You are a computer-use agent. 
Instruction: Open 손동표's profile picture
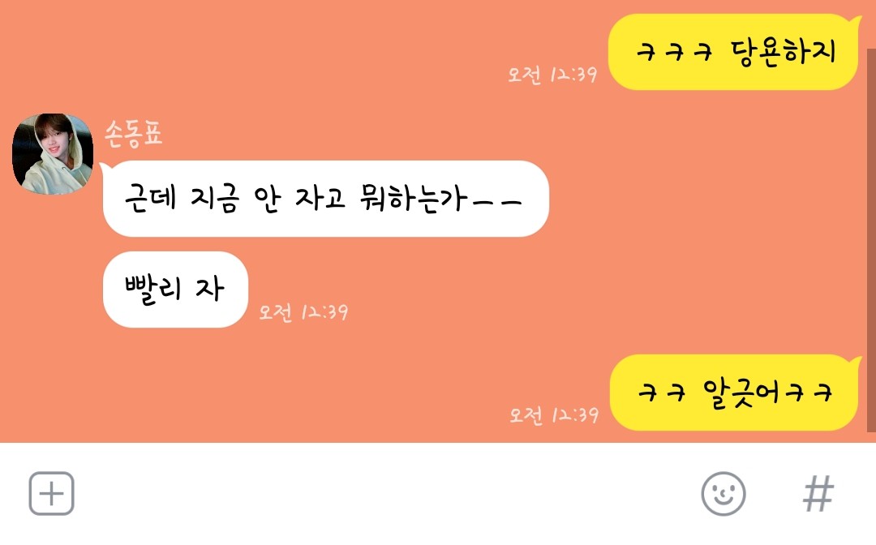[53, 154]
